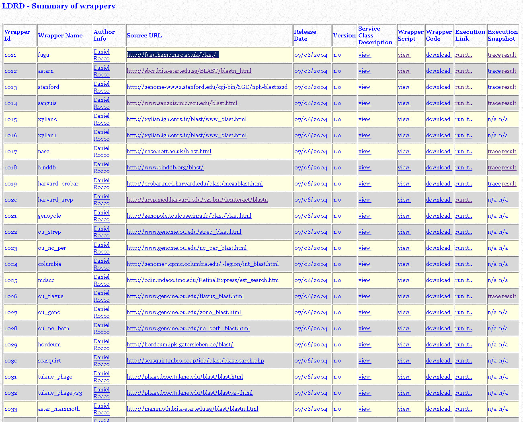Download wrapper code for seasquirt

438,360
